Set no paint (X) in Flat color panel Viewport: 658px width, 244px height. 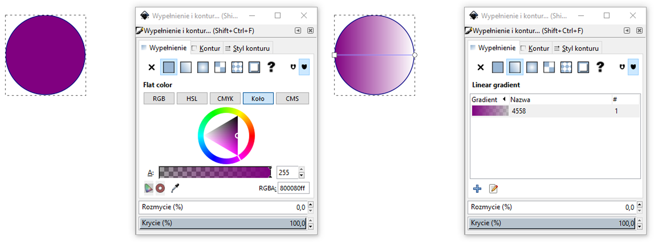click(151, 67)
